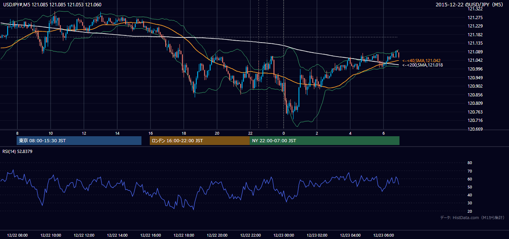Click price axis label 121.182
This screenshot has height=239, width=509.
coord(475,35)
